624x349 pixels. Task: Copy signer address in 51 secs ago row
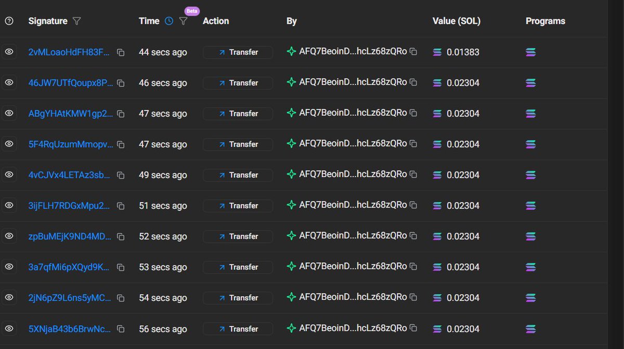pyautogui.click(x=413, y=205)
